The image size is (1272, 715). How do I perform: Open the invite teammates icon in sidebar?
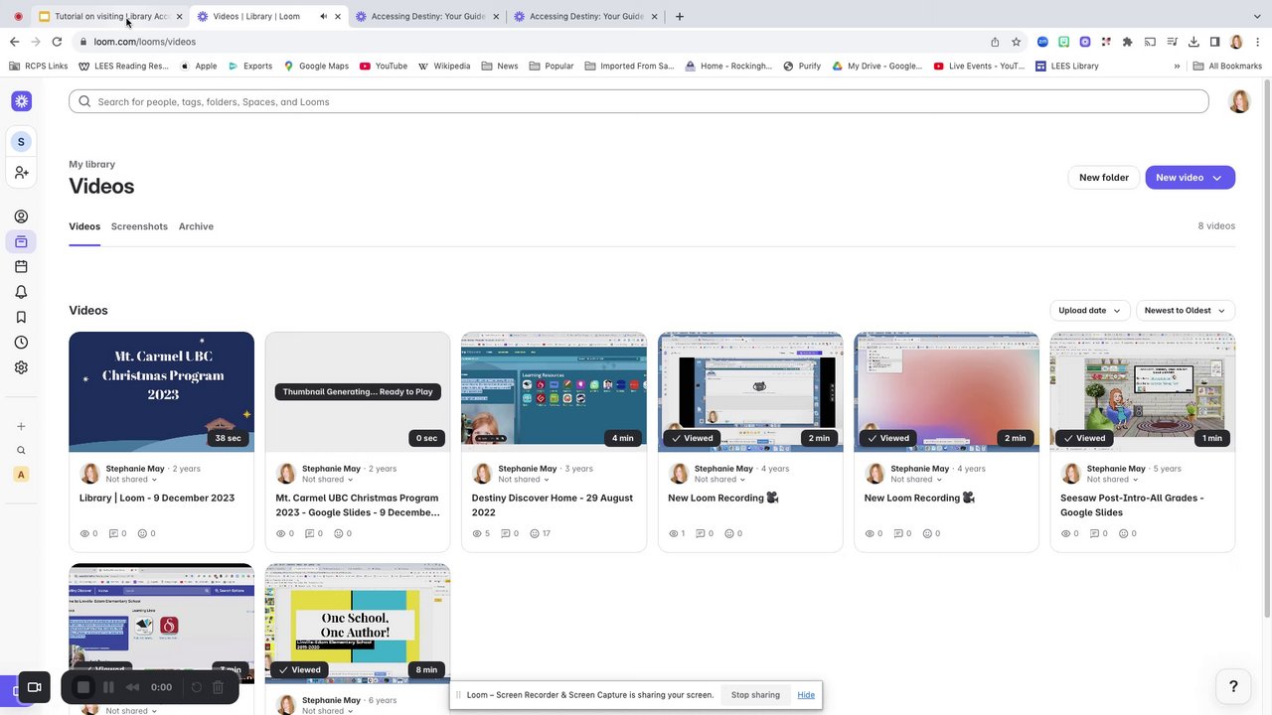[21, 173]
